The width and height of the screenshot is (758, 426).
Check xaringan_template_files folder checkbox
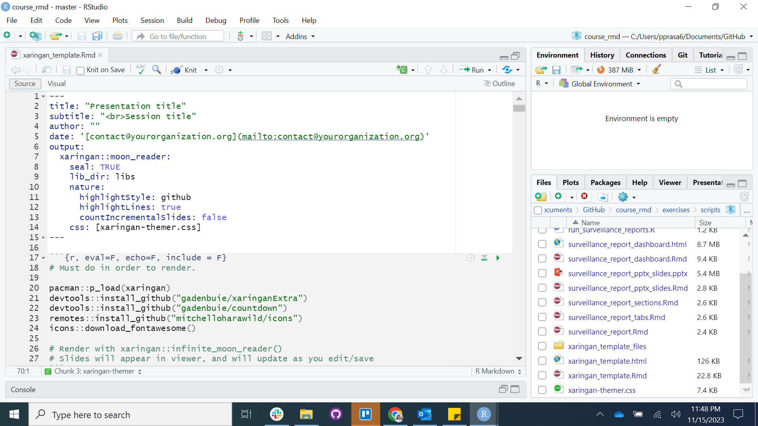click(x=542, y=346)
